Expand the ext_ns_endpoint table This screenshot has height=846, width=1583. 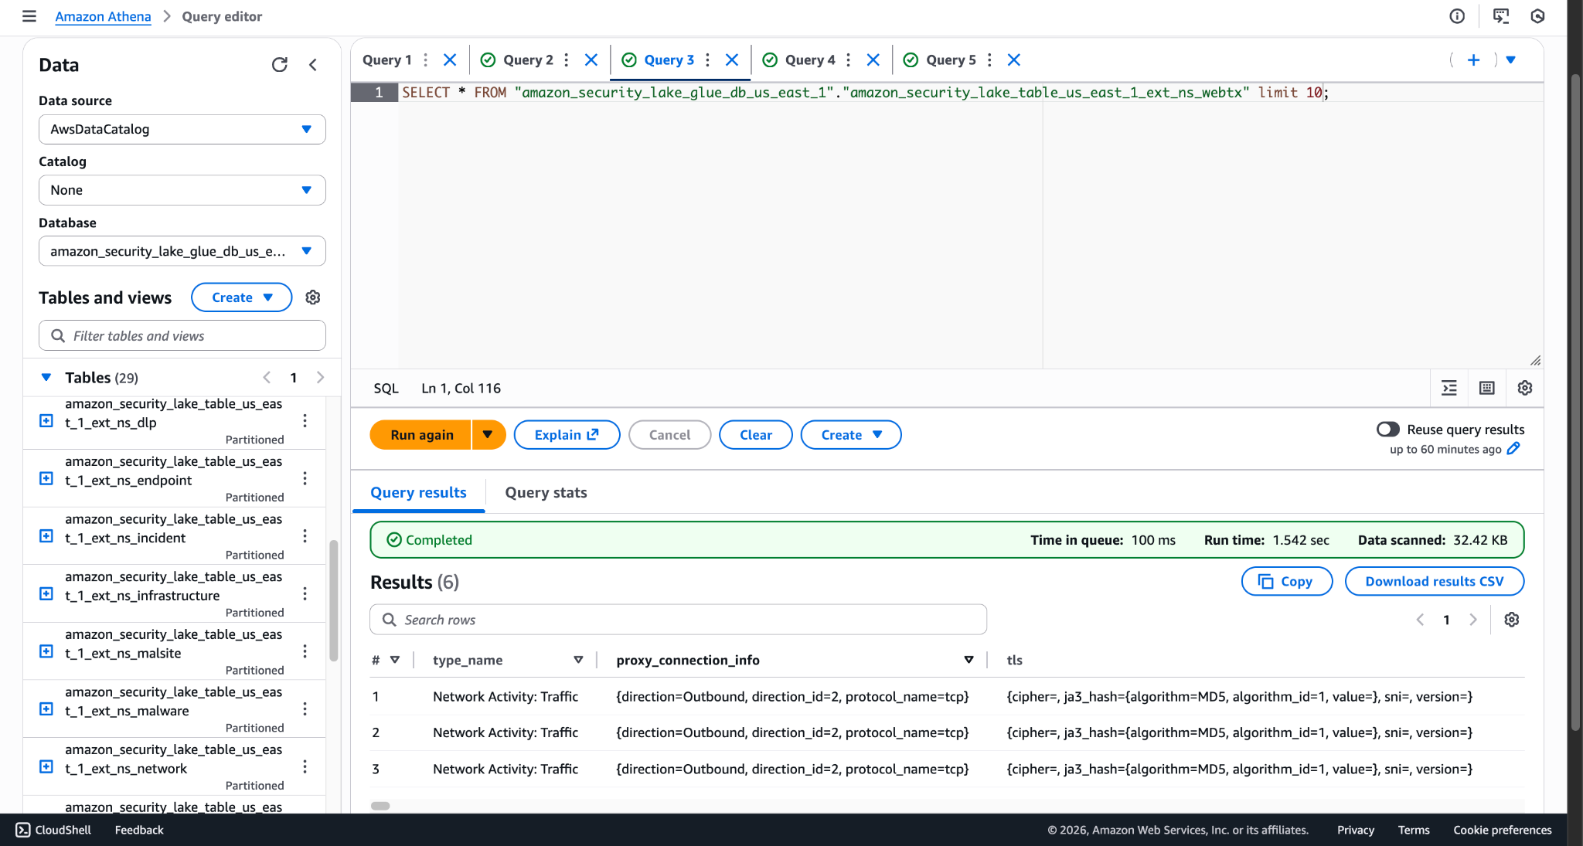pyautogui.click(x=46, y=478)
